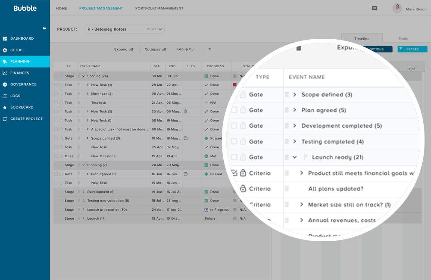Screen dimensions: 431x280
Task: Click the Filters button
Action: tap(412, 49)
